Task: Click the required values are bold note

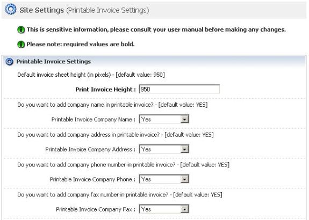Action: pos(81,45)
